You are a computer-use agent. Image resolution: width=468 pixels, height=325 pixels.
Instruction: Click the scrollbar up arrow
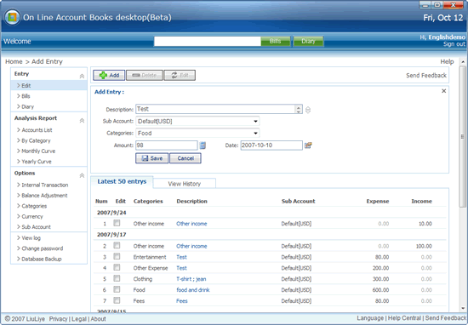point(463,62)
